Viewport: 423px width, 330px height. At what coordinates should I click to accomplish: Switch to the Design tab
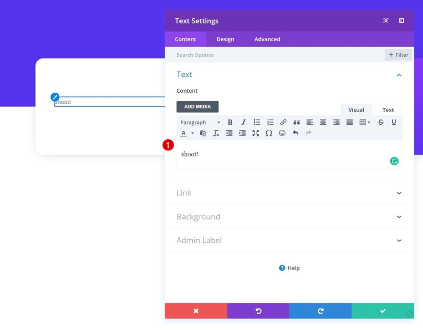point(225,39)
